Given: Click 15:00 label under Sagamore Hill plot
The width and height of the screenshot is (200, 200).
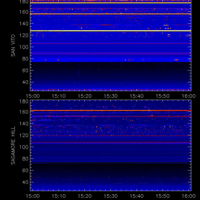Looking at the screenshot, I should (33, 196).
